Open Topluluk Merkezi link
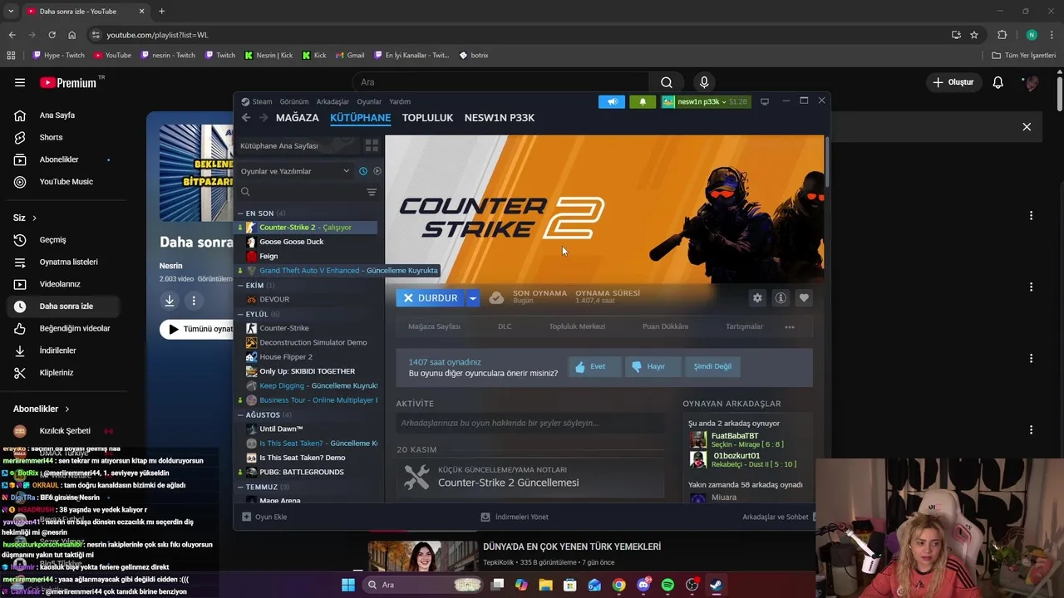This screenshot has width=1064, height=598. pyautogui.click(x=577, y=326)
